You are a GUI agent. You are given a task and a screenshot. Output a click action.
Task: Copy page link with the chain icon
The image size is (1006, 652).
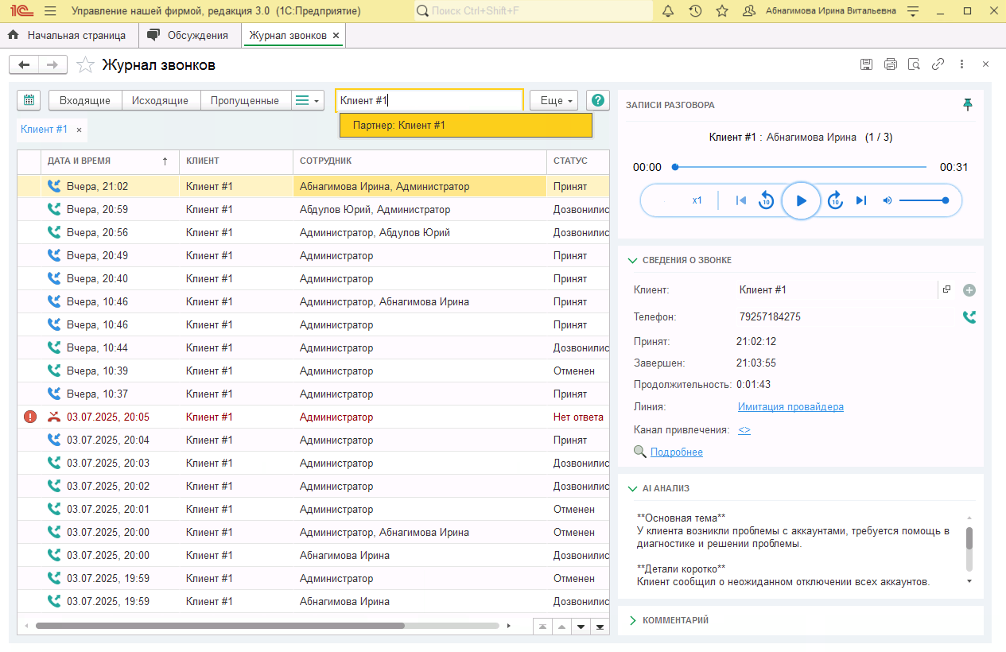coord(938,64)
